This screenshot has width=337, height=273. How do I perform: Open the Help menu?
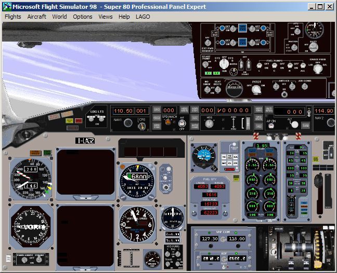click(124, 17)
